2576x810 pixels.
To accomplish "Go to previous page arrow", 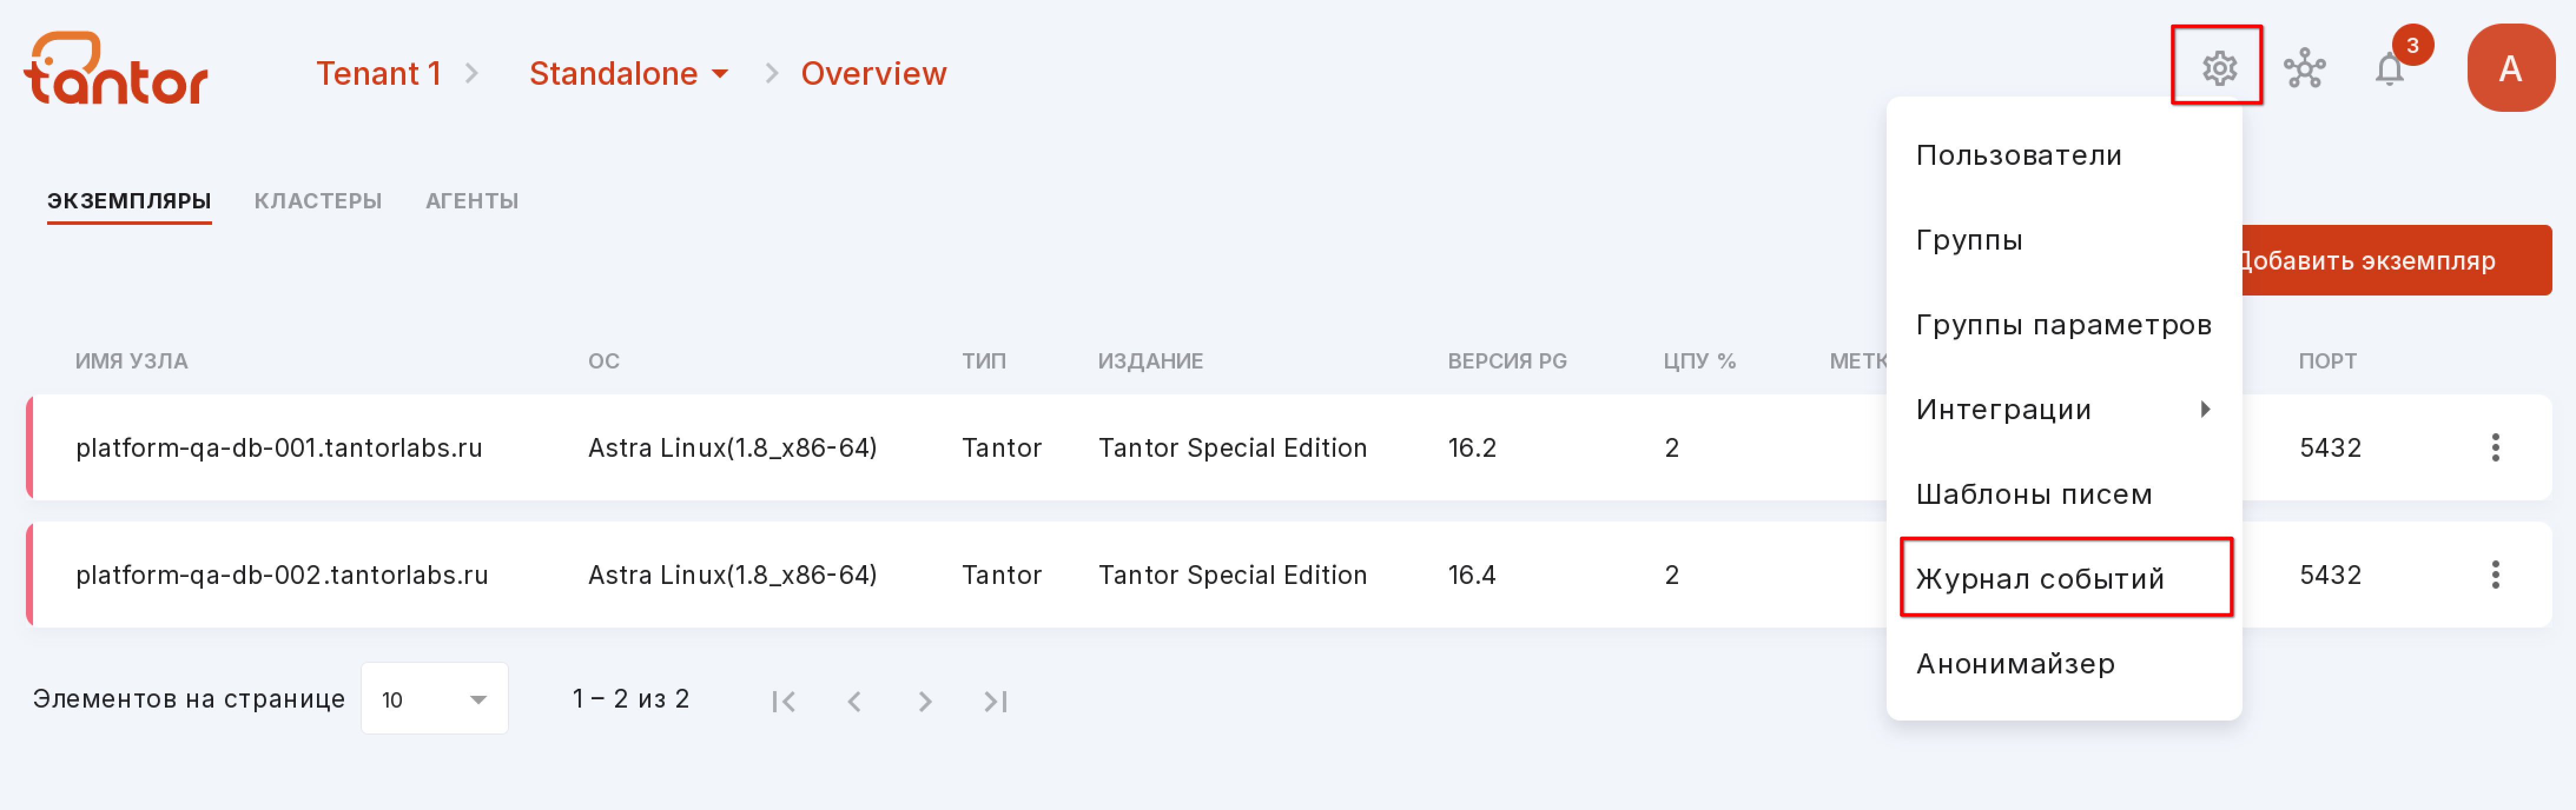I will tap(854, 701).
